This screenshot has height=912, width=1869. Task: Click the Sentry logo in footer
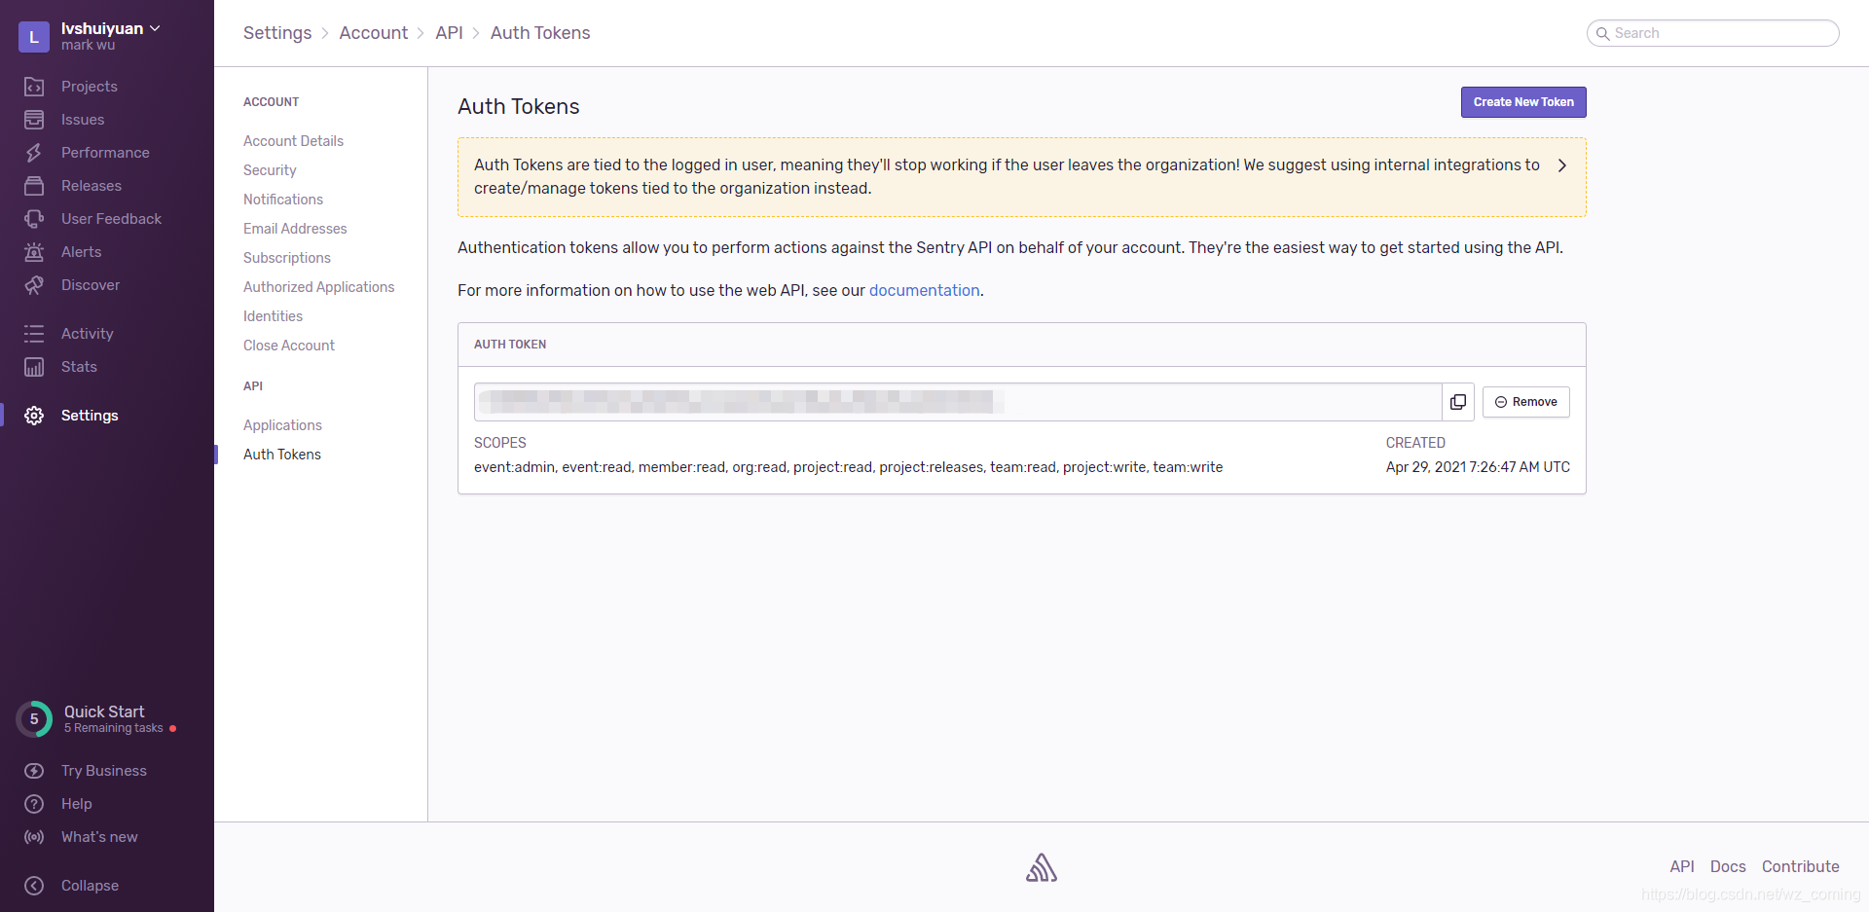tap(1042, 867)
